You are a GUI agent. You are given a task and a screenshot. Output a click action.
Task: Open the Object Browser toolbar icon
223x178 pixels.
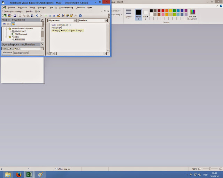(71, 16)
